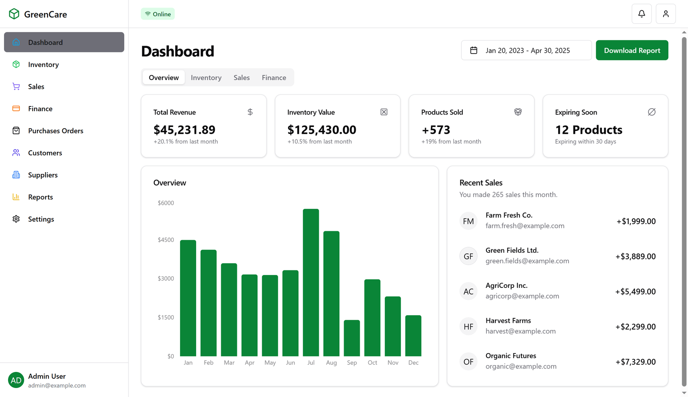The height and width of the screenshot is (397, 688).
Task: Open Reports via the bar chart icon
Action: (x=16, y=197)
